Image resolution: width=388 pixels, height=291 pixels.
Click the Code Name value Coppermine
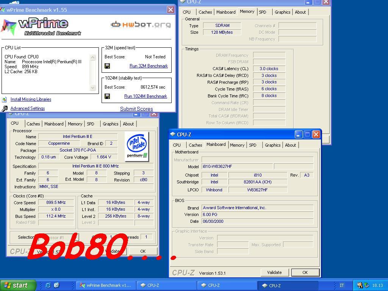[59, 143]
